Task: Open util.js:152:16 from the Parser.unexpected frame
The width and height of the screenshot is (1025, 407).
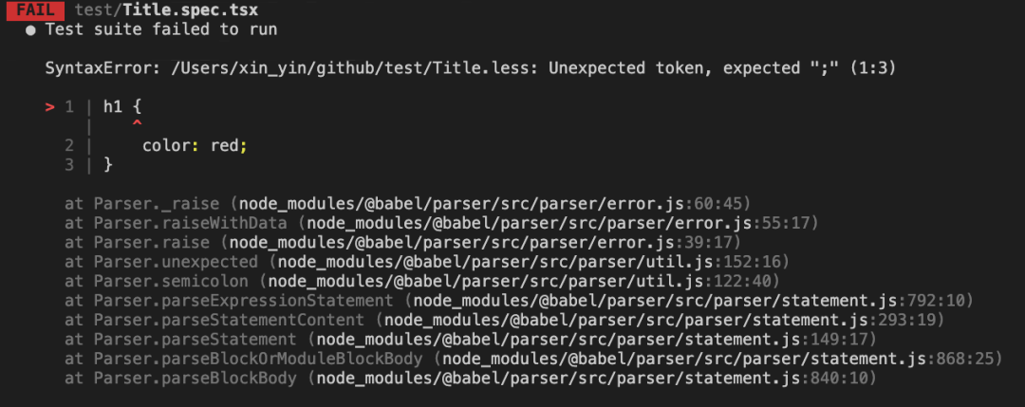Action: click(532, 261)
